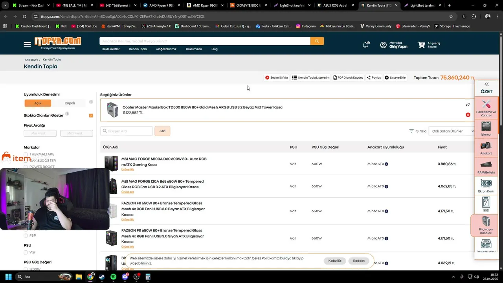Check the 1200W PSU power checkbox
Viewport: 503px width, 283px height.
pos(26,269)
